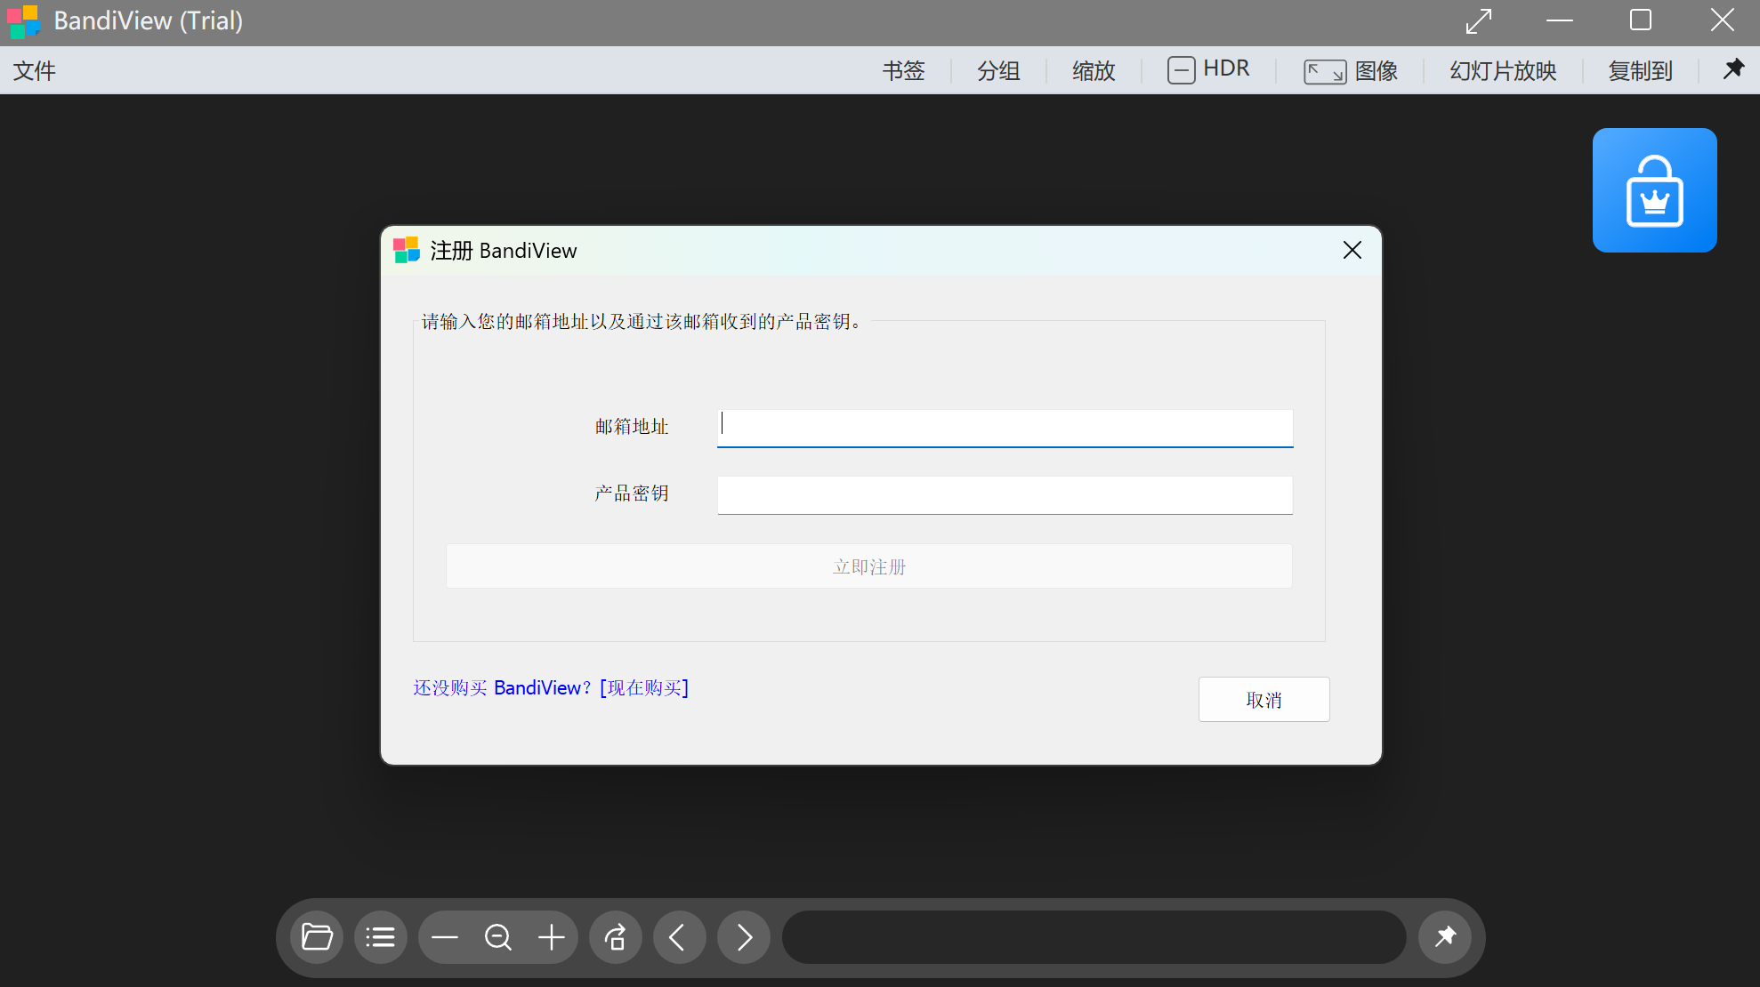The height and width of the screenshot is (987, 1760).
Task: Open the 现在购买 BandiView link
Action: [x=551, y=687]
